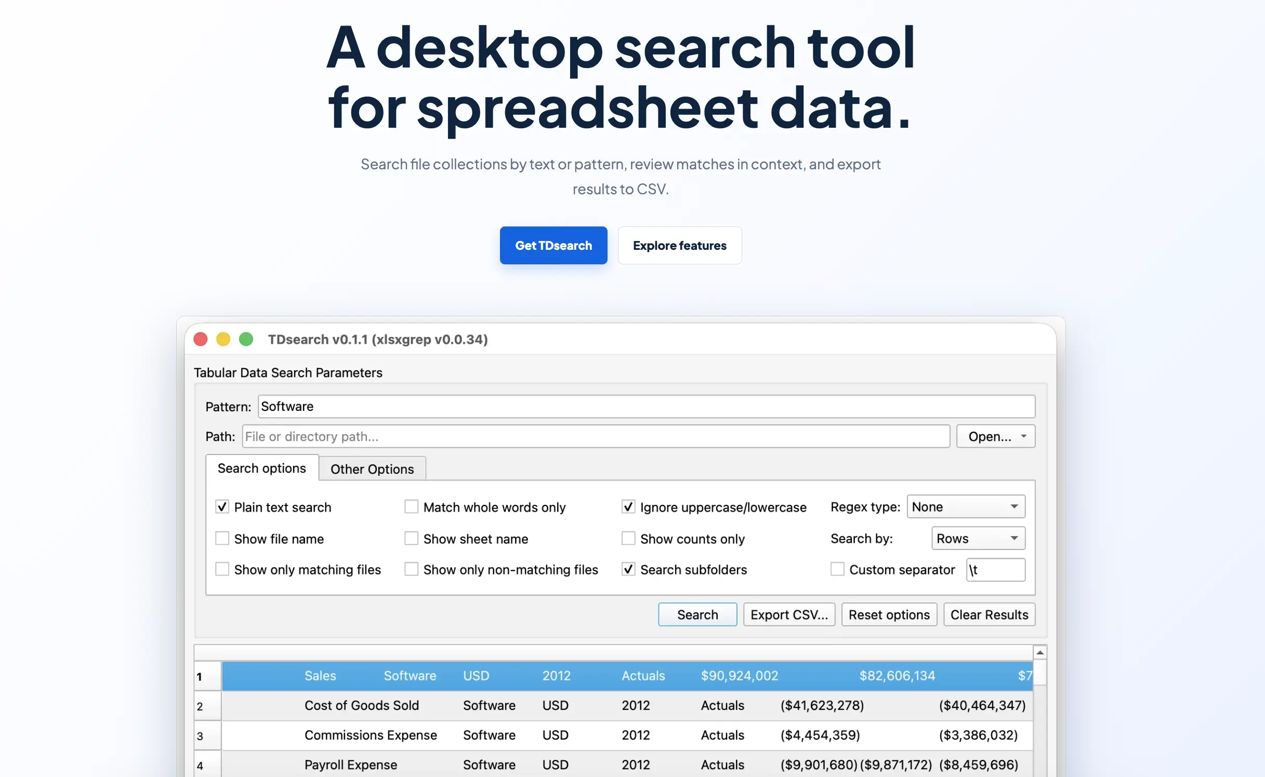Viewport: 1265px width, 777px height.
Task: Uncheck Plain text search
Action: coord(222,507)
